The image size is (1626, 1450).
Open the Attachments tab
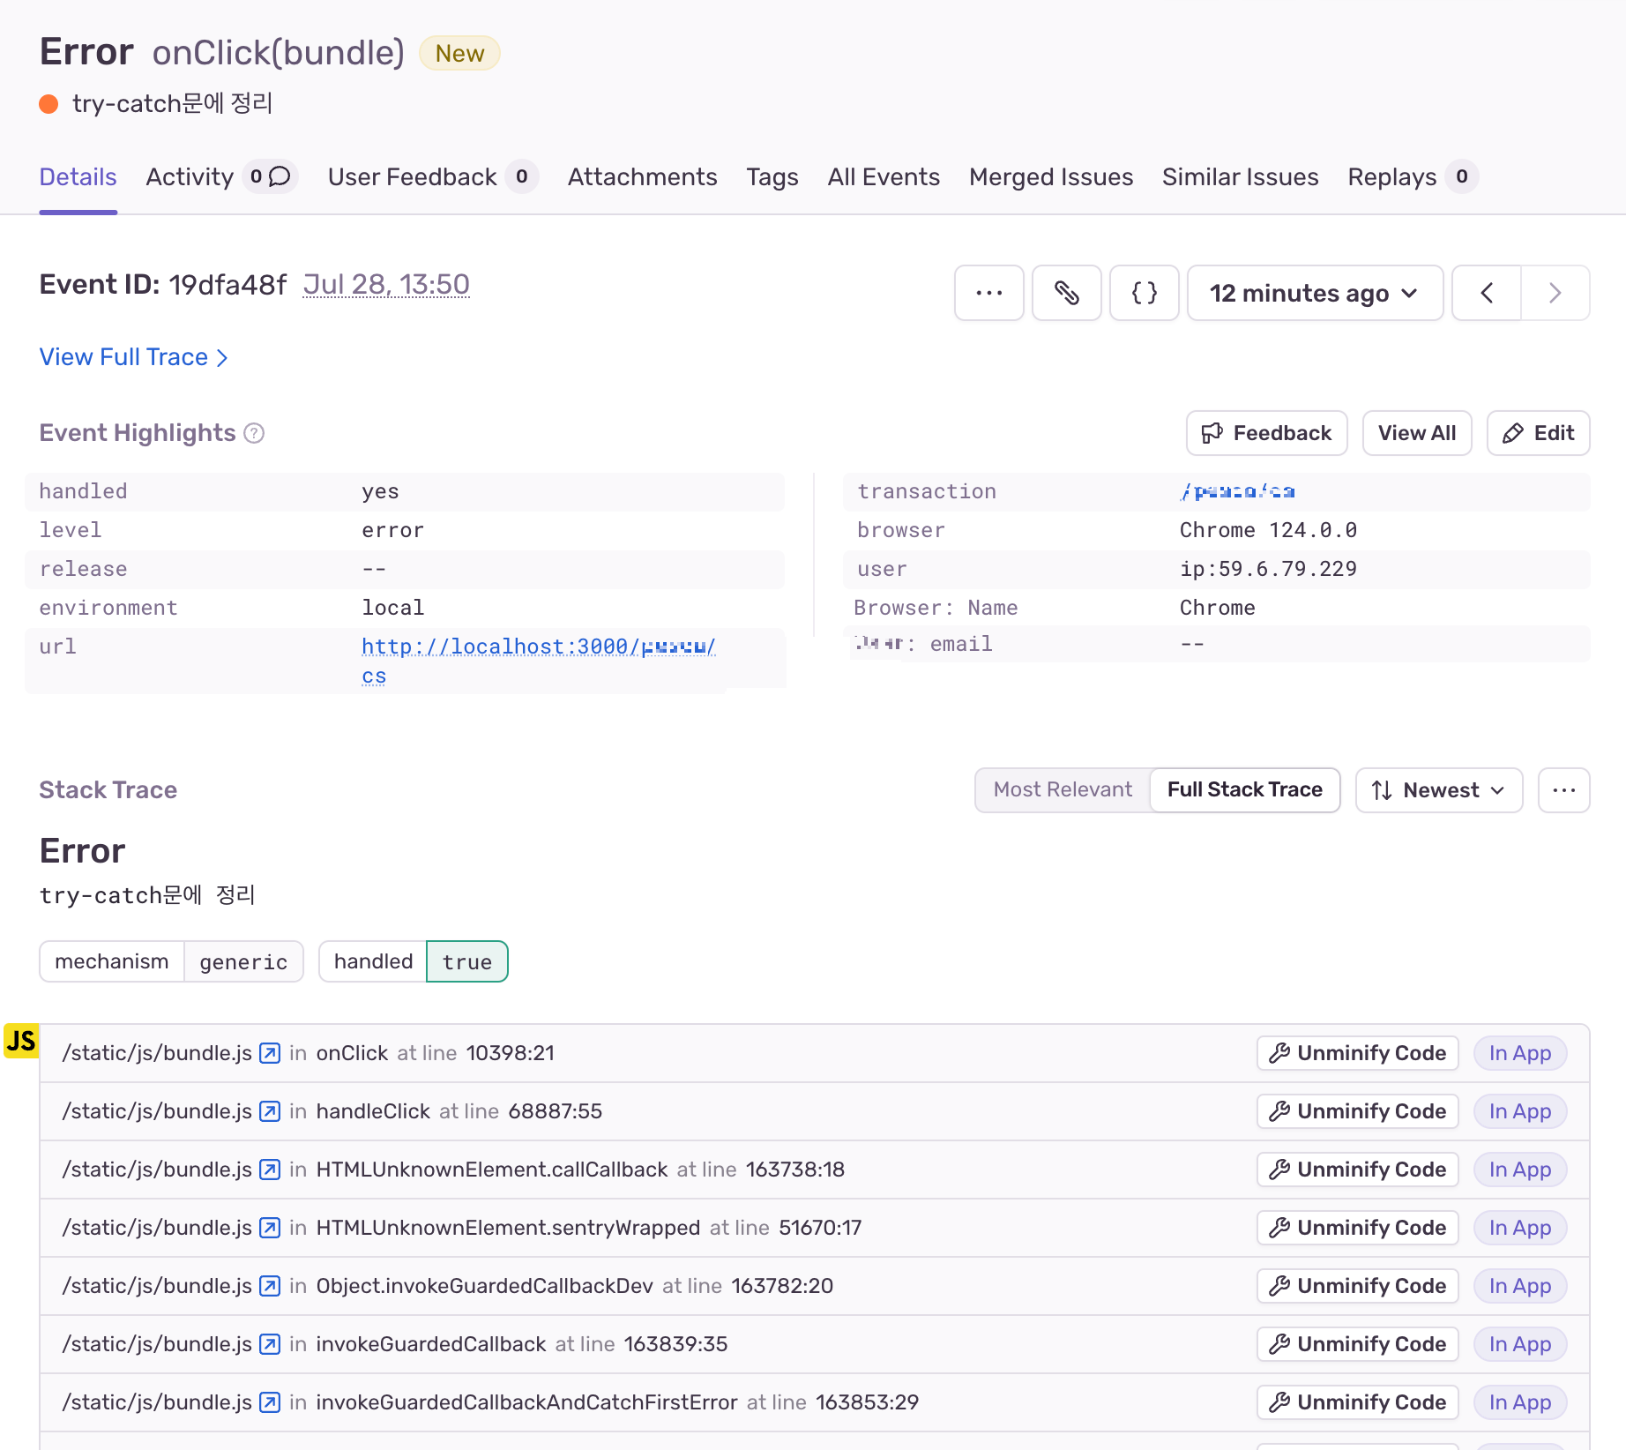click(642, 176)
